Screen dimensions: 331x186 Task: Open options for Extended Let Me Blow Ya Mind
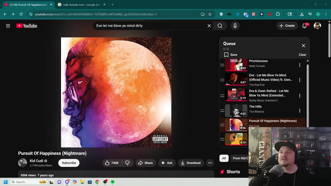click(300, 96)
